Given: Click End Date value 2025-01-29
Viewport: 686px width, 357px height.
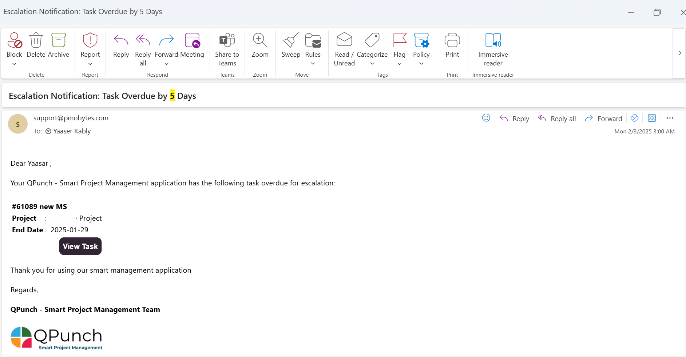Looking at the screenshot, I should click(70, 230).
